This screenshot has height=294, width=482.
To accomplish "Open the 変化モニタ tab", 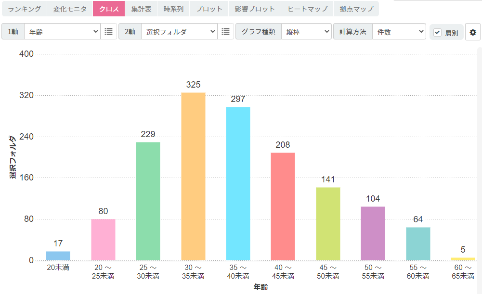I will point(70,9).
